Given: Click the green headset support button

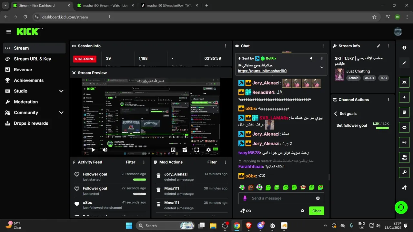Looking at the screenshot, I should pyautogui.click(x=401, y=207).
